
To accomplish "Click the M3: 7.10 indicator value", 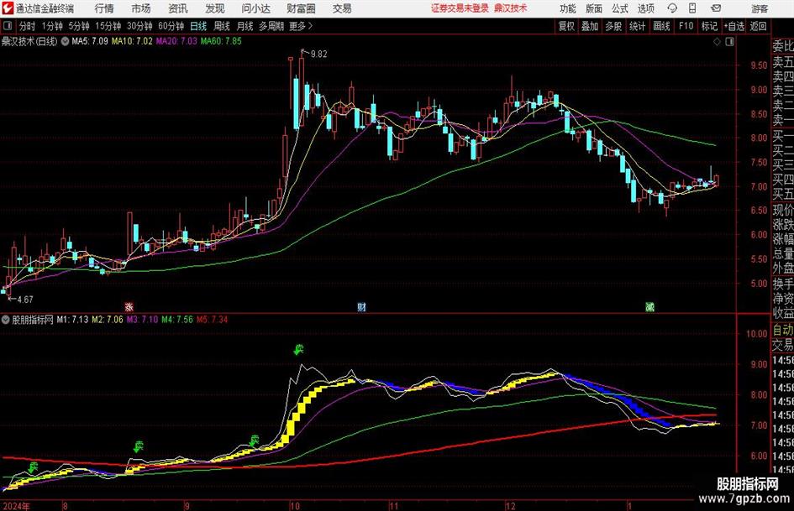I will pos(142,320).
